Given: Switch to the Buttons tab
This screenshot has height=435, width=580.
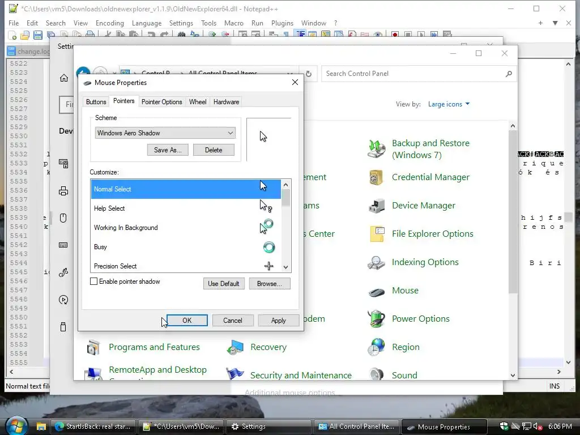Looking at the screenshot, I should tap(96, 102).
